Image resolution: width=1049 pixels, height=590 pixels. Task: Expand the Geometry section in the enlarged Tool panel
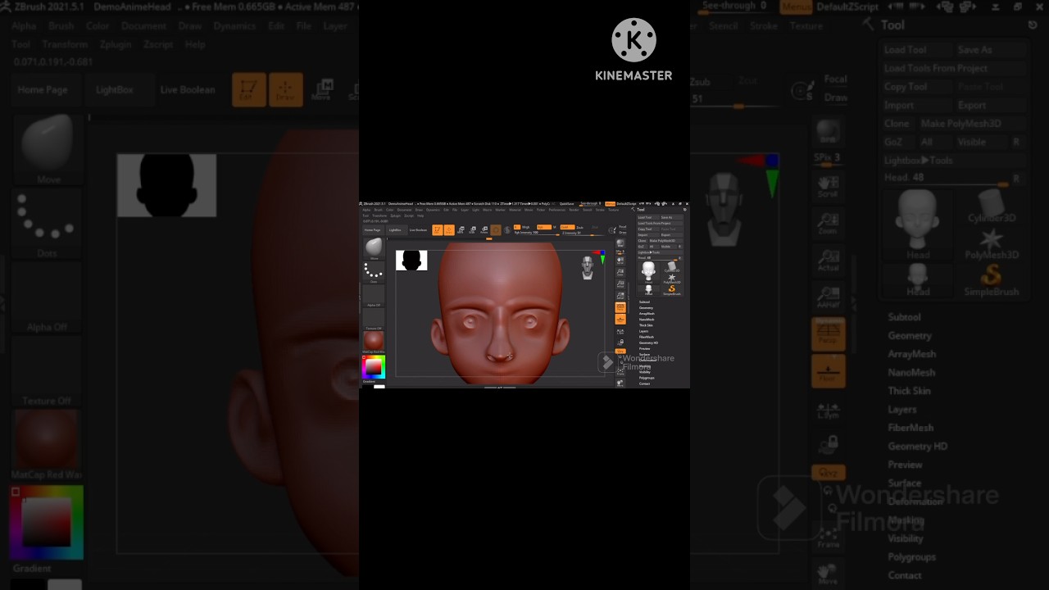(x=909, y=335)
